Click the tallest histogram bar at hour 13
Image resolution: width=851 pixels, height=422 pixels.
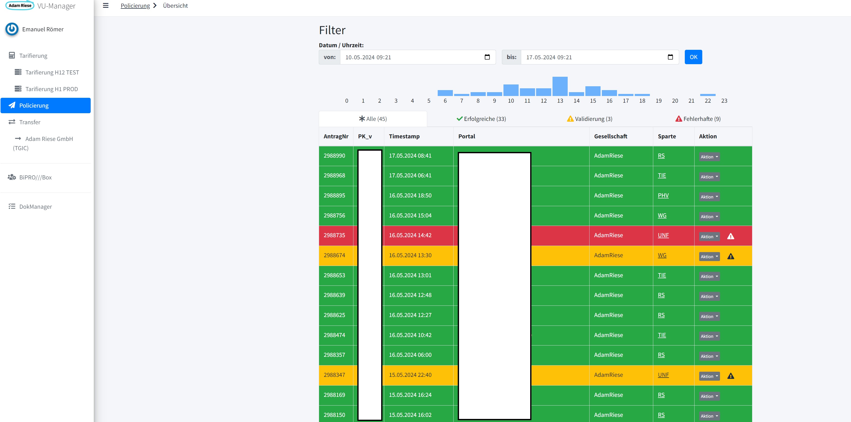[560, 87]
